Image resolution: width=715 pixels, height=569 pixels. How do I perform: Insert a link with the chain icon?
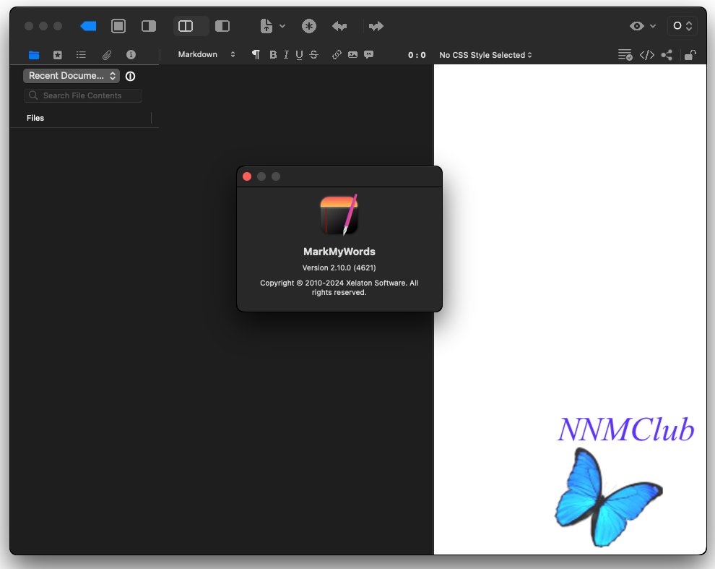click(x=337, y=55)
